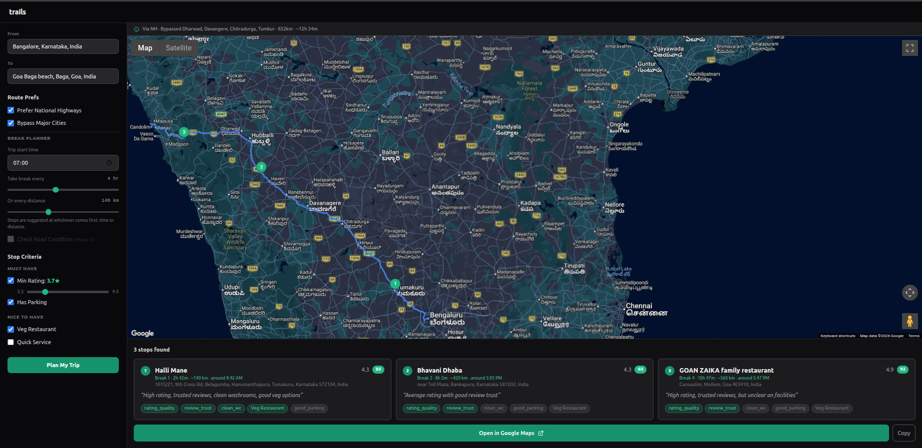Click the Copy button

(x=904, y=433)
